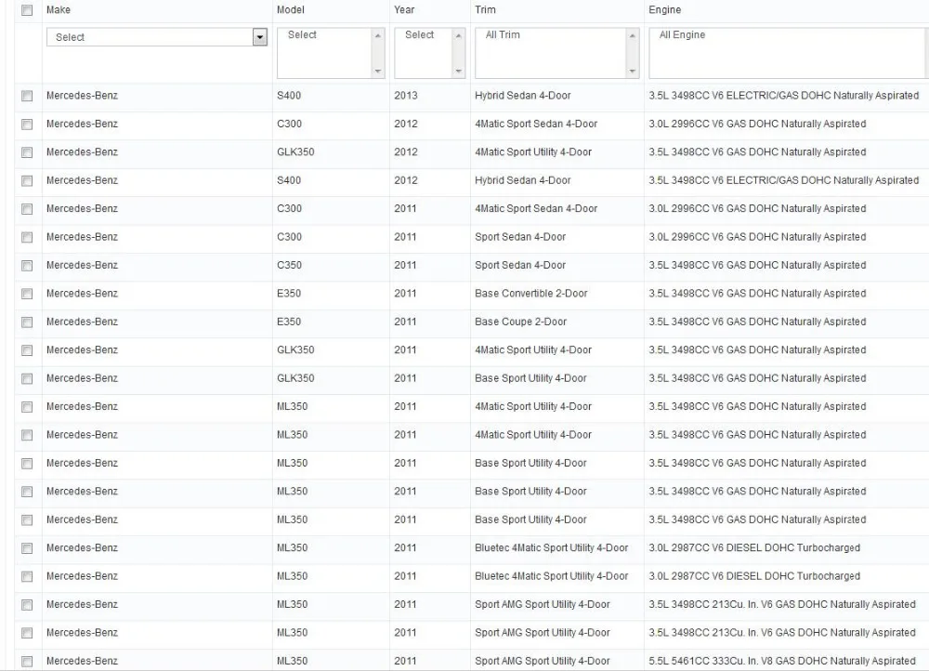Check the E350 Base Convertible 2-Door row
This screenshot has width=929, height=671.
27,294
